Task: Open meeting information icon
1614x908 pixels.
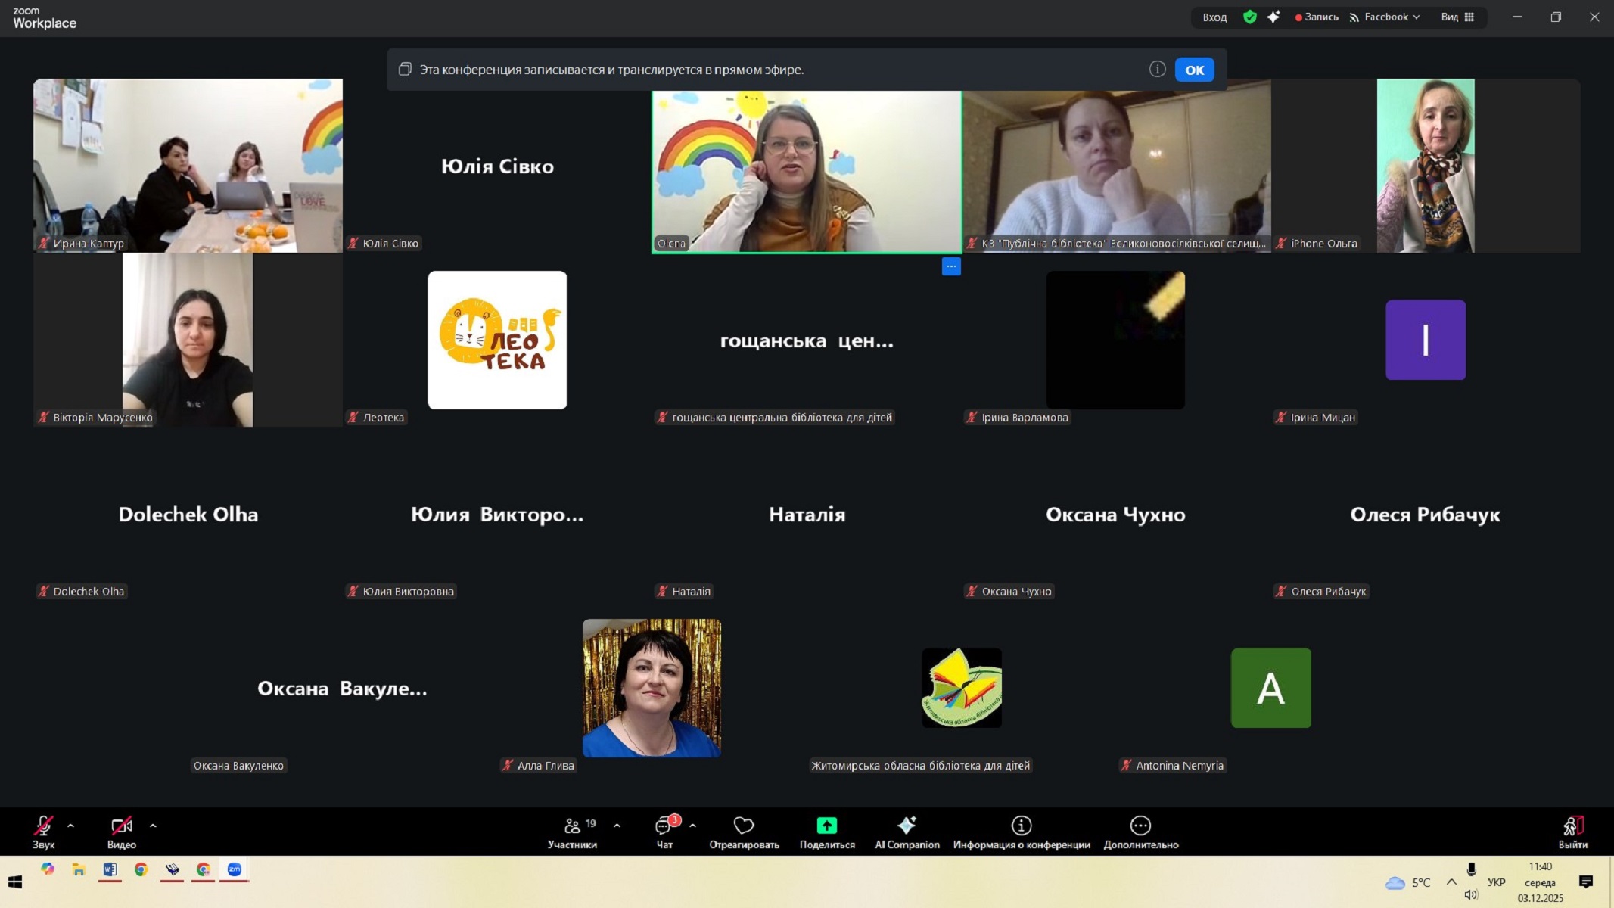Action: (x=1021, y=826)
